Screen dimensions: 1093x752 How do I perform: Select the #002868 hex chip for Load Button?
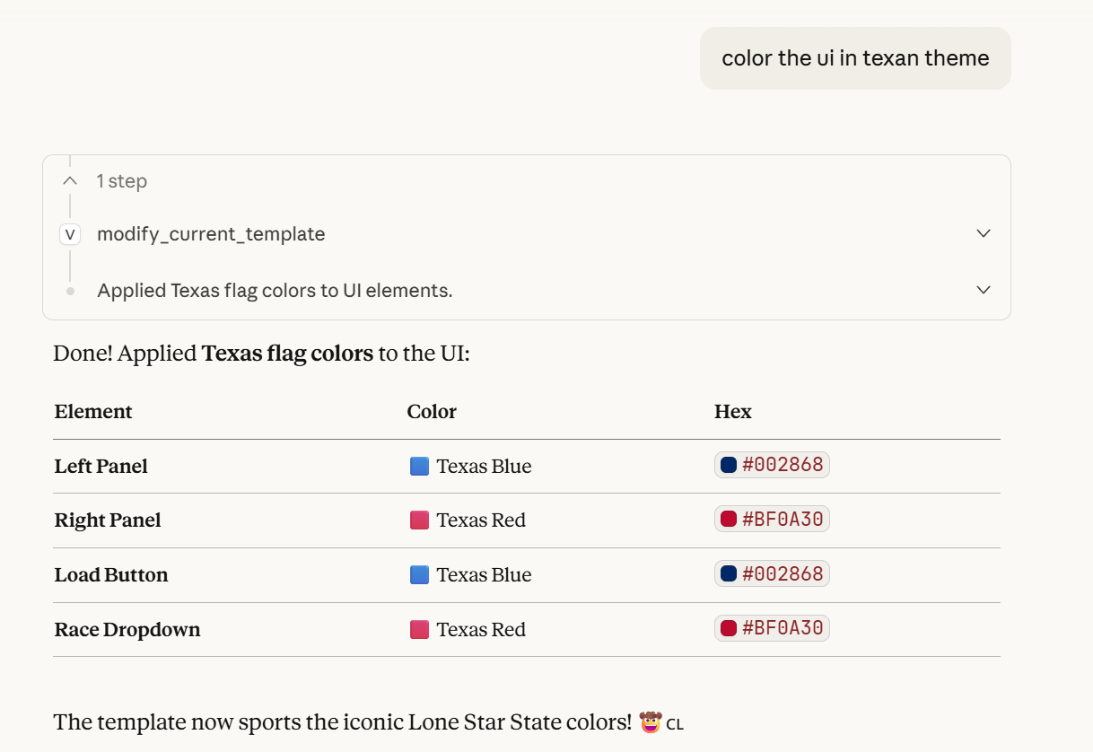point(772,573)
